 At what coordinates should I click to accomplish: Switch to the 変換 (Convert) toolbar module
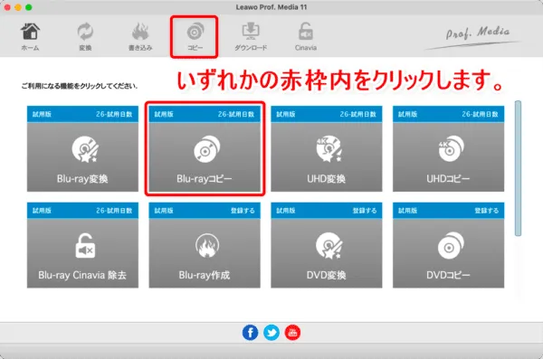(x=85, y=37)
